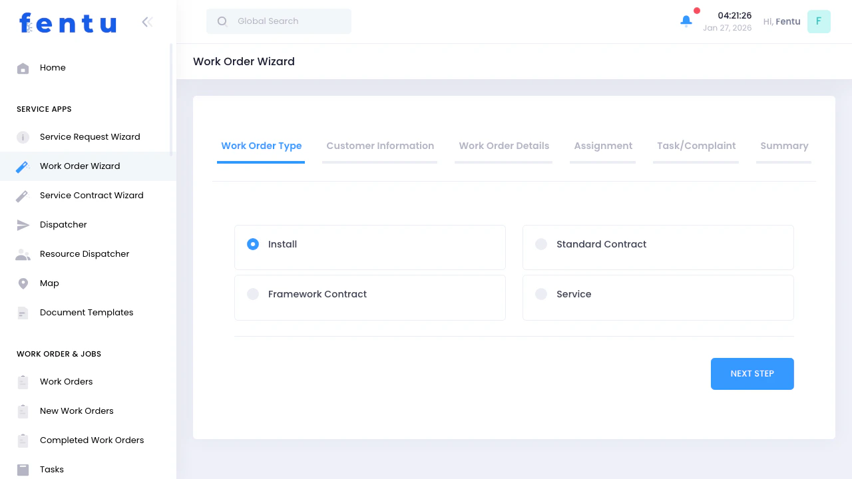Screen dimensions: 852x479
Task: Access Document Templates
Action: 87,312
